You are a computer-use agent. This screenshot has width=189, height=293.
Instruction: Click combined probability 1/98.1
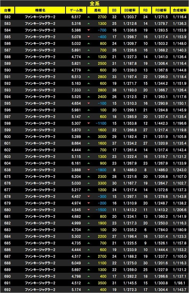point(180,283)
